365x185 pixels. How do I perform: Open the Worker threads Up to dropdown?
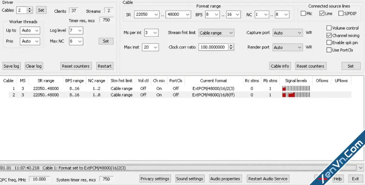point(30,31)
